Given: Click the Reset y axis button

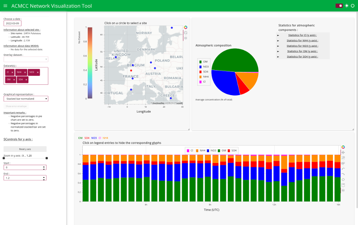Looking at the screenshot, I should coord(25,149).
